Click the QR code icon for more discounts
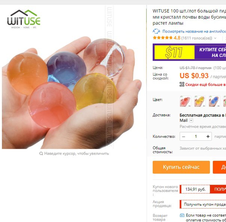 click(182, 84)
